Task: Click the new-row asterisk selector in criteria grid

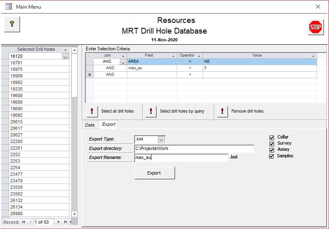Action: tap(89, 75)
